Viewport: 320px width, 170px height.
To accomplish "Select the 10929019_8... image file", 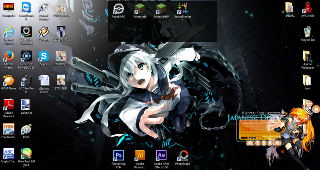I will [x=61, y=58].
